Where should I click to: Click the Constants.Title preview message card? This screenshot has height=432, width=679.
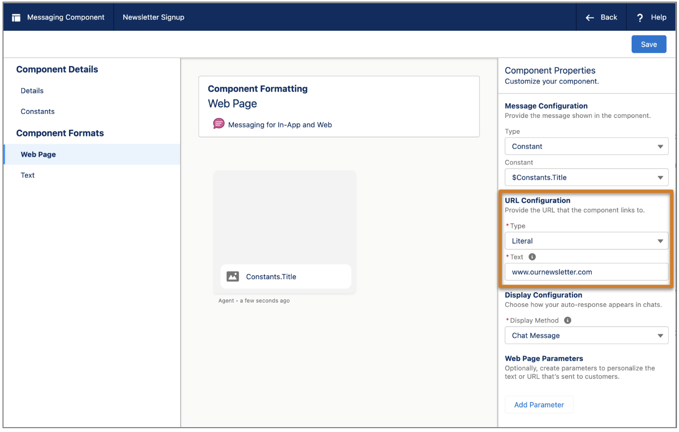[x=285, y=277]
